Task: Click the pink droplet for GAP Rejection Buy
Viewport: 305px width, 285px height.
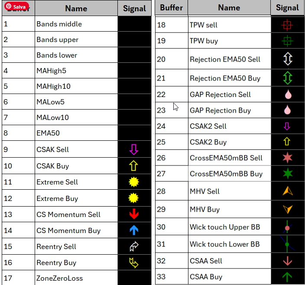Action: tap(287, 110)
